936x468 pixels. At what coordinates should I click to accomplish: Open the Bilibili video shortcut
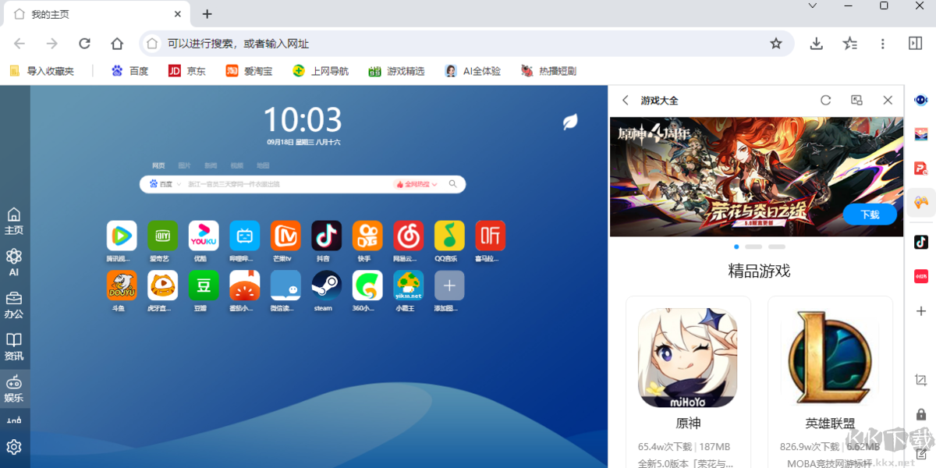(245, 236)
